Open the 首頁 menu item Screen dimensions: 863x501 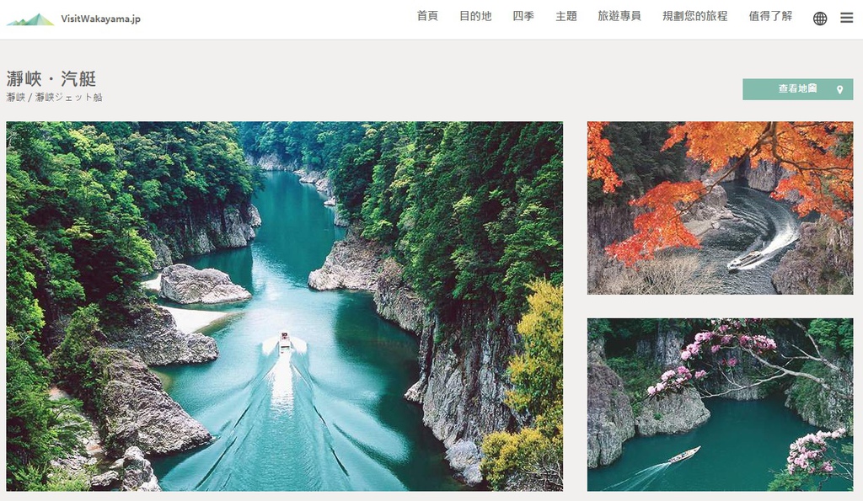pos(427,16)
